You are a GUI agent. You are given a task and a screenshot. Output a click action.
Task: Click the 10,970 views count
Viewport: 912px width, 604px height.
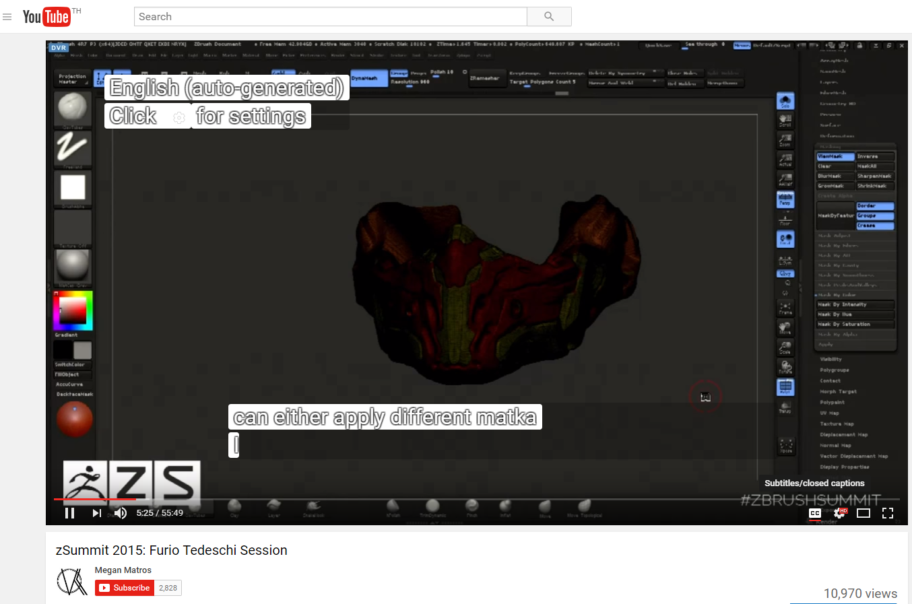860,593
